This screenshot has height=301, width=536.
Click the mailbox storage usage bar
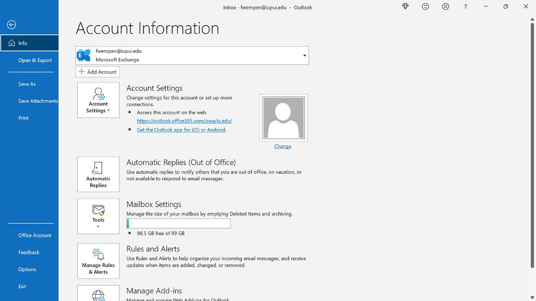pyautogui.click(x=178, y=223)
